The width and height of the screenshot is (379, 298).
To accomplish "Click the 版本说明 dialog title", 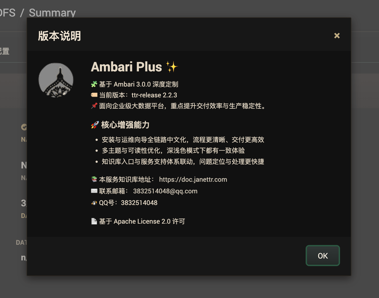I will coord(60,36).
